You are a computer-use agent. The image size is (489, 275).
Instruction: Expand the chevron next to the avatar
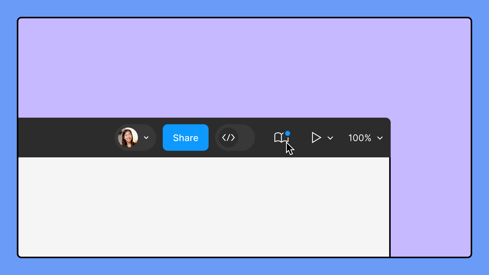coord(146,138)
